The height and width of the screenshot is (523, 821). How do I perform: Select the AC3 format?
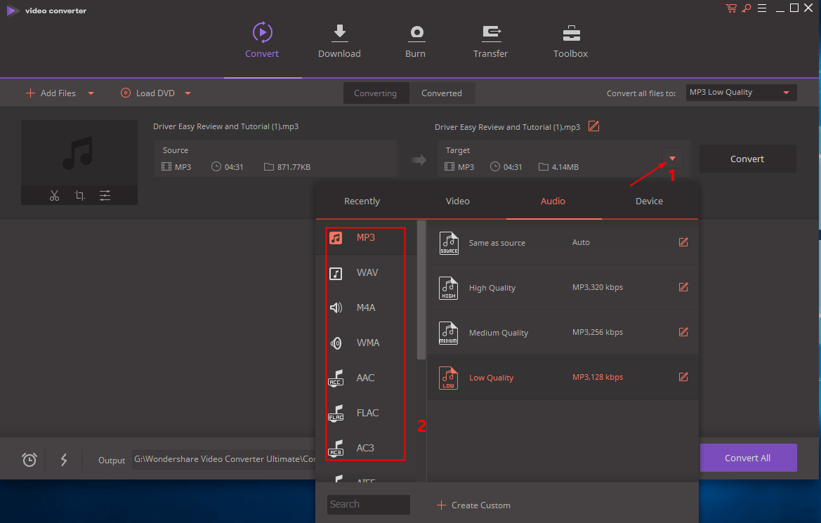coord(366,448)
